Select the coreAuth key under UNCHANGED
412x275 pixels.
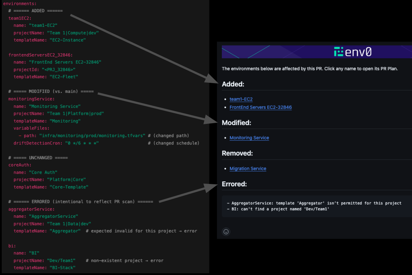click(19, 165)
